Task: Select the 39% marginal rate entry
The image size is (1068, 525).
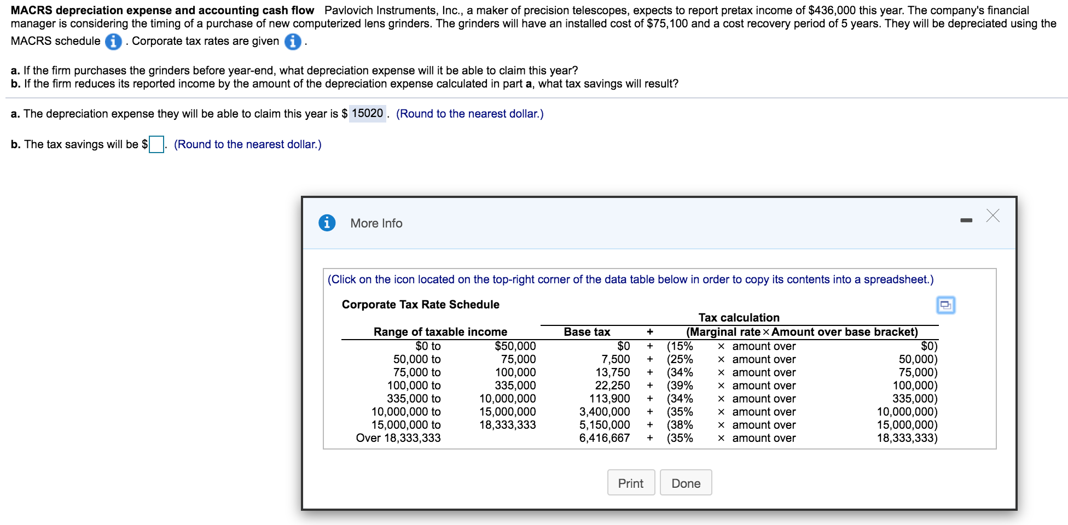Action: [680, 386]
